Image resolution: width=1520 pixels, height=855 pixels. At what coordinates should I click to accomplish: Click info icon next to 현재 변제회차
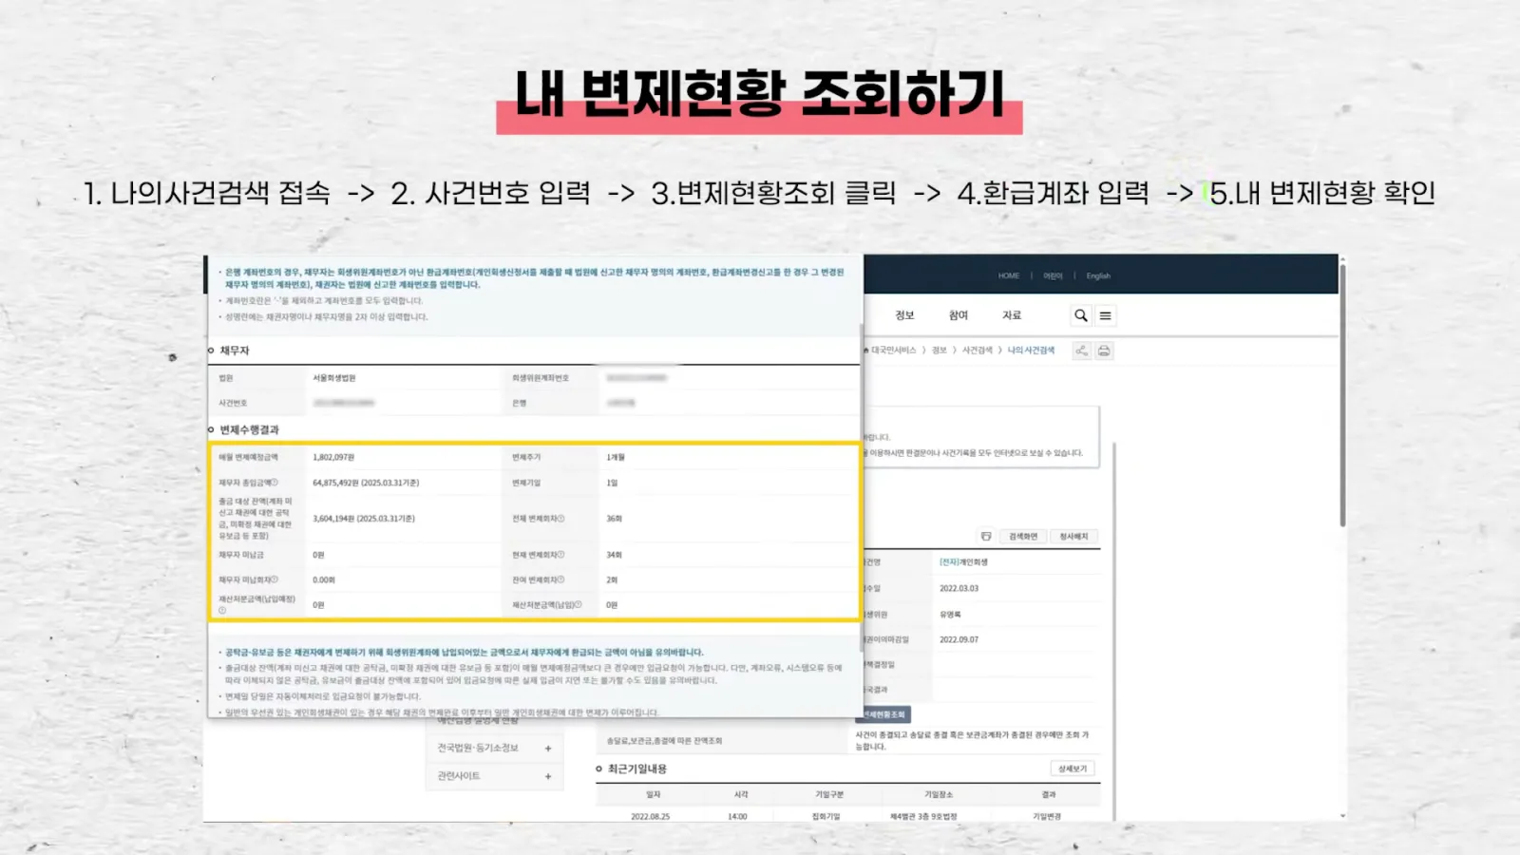tap(561, 555)
